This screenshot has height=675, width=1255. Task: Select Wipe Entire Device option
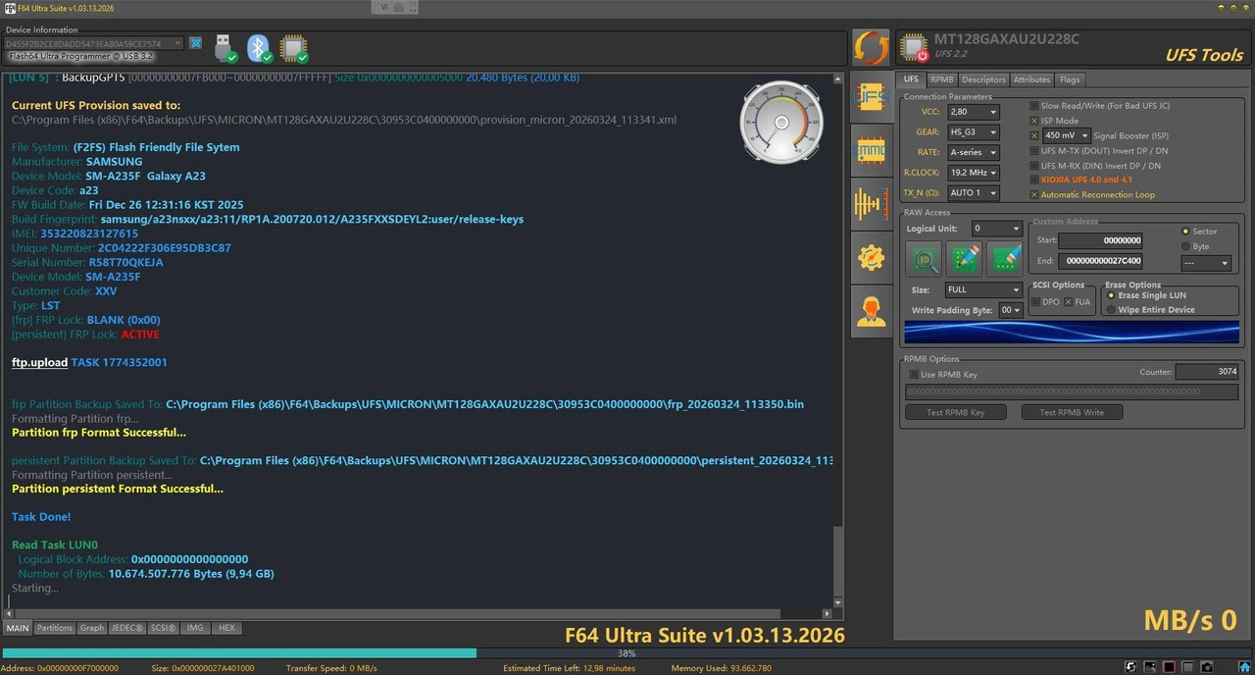tap(1111, 310)
